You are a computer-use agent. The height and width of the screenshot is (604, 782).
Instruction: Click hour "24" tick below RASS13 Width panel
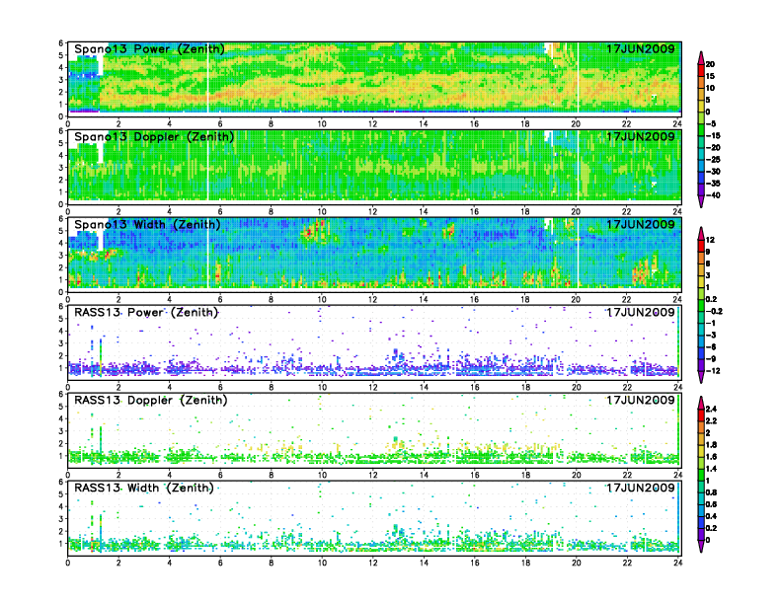point(677,563)
